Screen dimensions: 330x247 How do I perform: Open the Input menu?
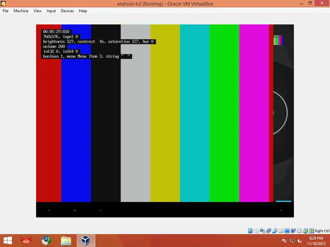51,11
